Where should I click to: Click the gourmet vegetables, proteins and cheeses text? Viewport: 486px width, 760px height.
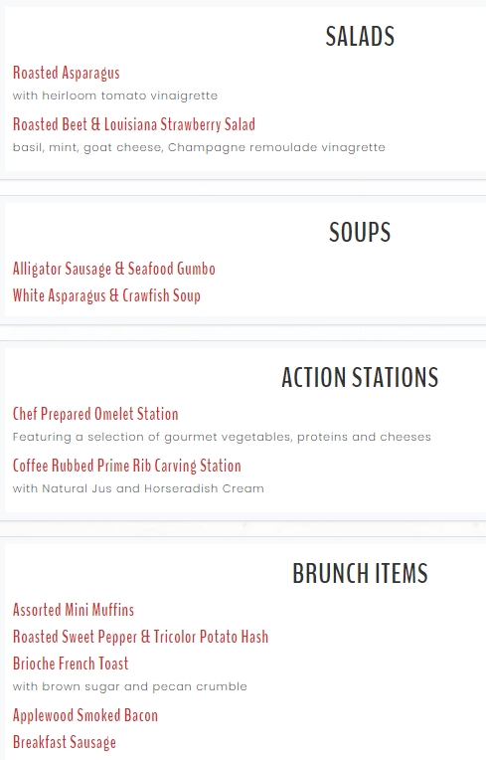click(x=297, y=437)
